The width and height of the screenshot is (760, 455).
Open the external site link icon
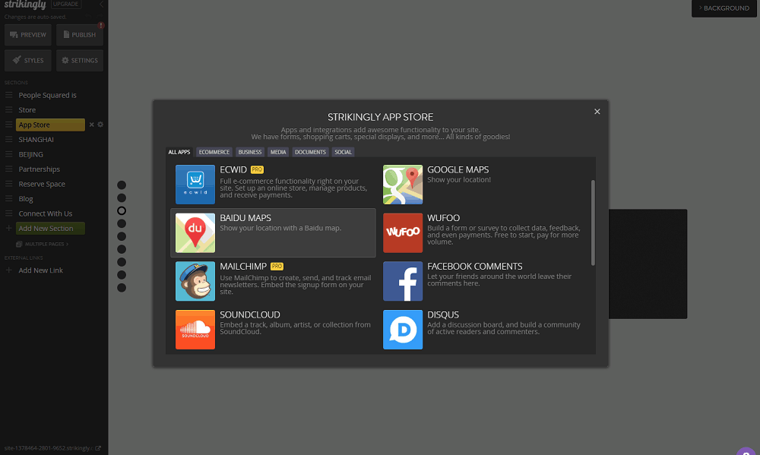98,448
